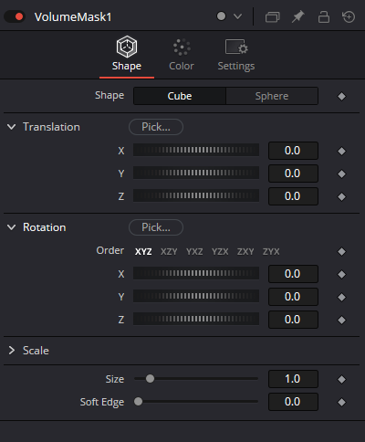This screenshot has height=442, width=365.
Task: Add keyframe for Translation X
Action: click(341, 151)
